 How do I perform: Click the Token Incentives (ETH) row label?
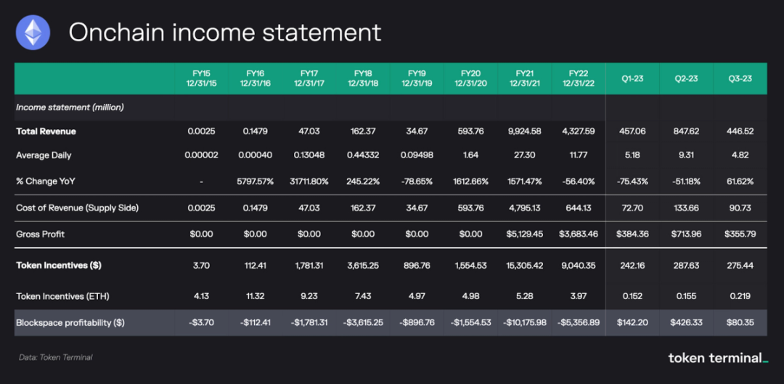coord(62,296)
